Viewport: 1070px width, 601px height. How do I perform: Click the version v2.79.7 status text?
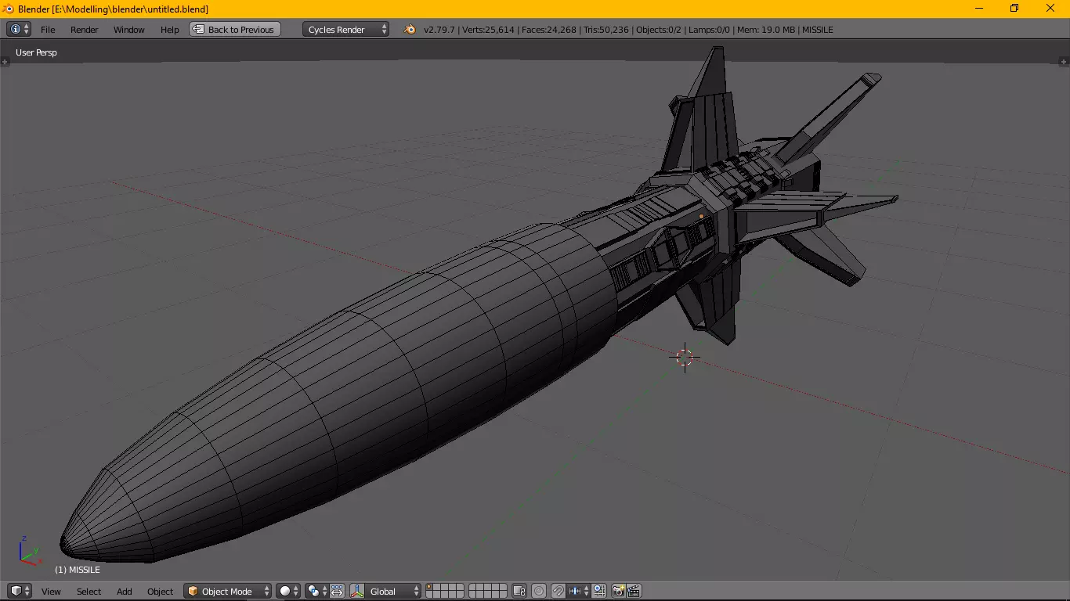[439, 29]
